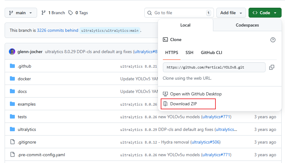Viewport: 285px width, 163px height.
Task: Open the ultralytics... link in ultralytics folder row
Action: click(x=226, y=129)
